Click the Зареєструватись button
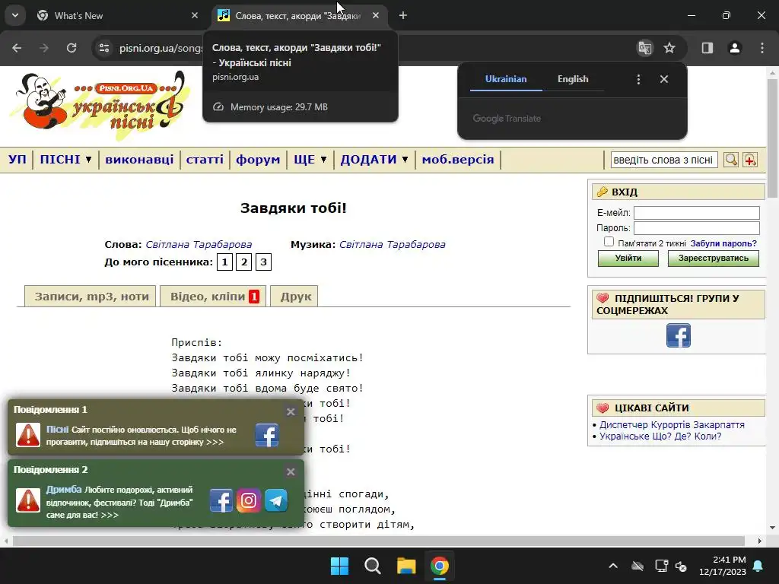779x584 pixels. tap(714, 259)
